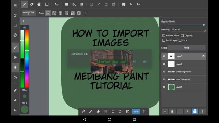219x123 pixels.
Task: Click undo arrow in left sidebar
Action: coord(15,110)
